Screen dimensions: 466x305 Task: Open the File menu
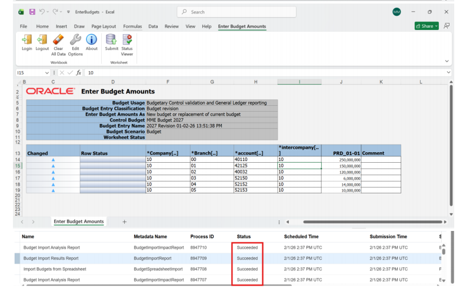(24, 26)
